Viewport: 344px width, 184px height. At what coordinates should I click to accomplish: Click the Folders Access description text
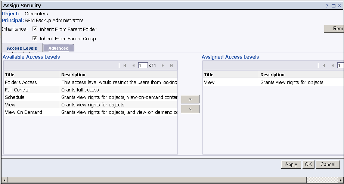[x=120, y=82]
